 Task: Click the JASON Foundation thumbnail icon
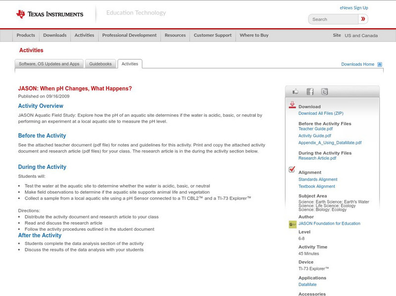[x=293, y=223]
